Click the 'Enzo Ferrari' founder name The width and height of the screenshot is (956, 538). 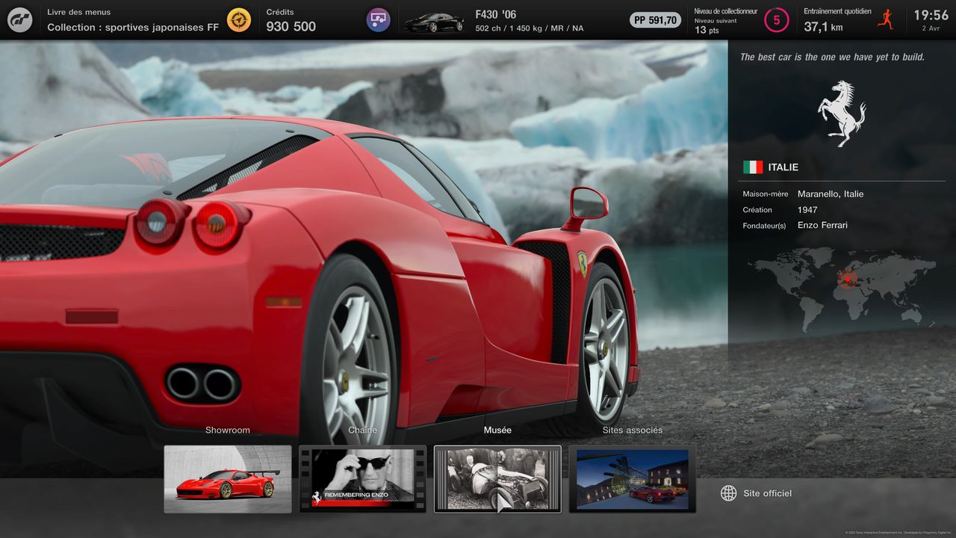click(x=822, y=225)
